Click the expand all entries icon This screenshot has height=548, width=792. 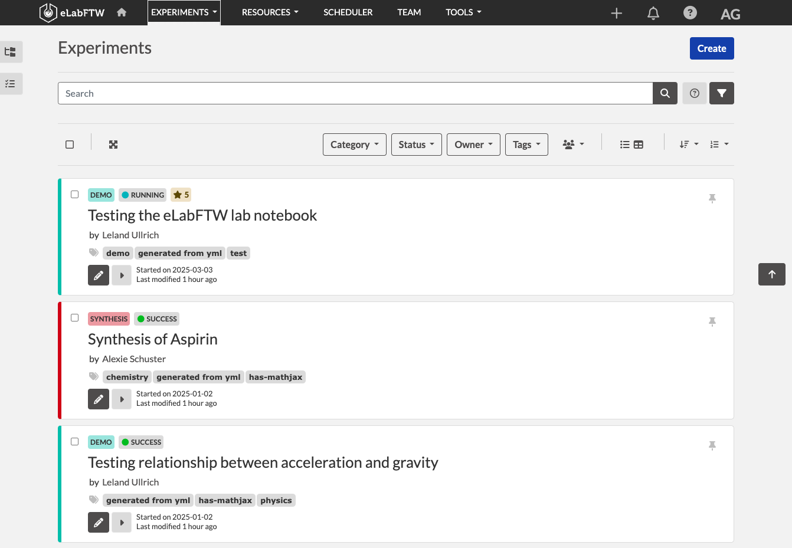113,145
